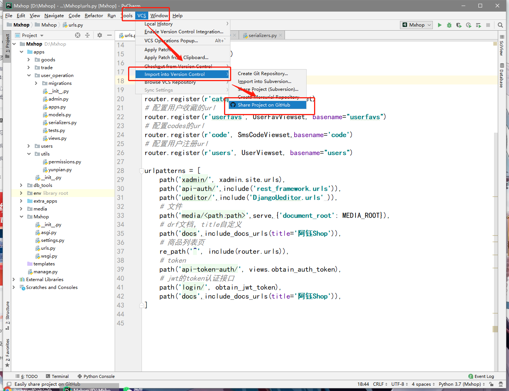Open the TODO tool window
The height and width of the screenshot is (391, 509).
click(x=27, y=376)
